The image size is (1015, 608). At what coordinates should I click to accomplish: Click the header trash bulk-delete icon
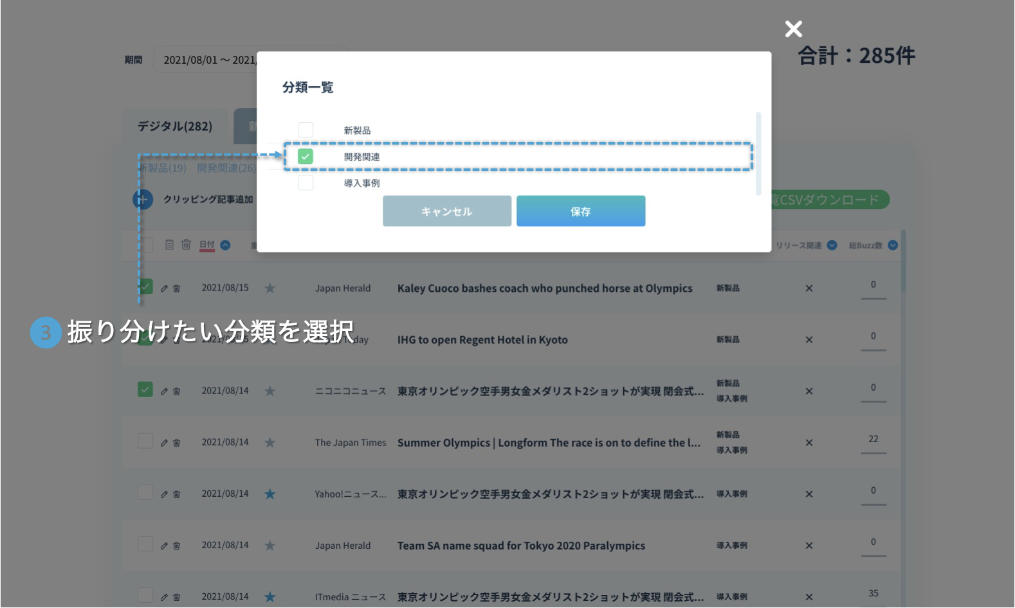186,245
